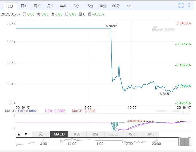
Task: Click the down triangle indicator arrow
Action: coord(26,134)
